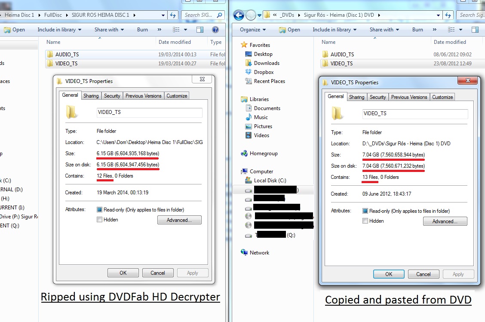Screen dimensions: 485x322
Task: Expand toolbar overflow chevrons in right window
Action: point(435,30)
